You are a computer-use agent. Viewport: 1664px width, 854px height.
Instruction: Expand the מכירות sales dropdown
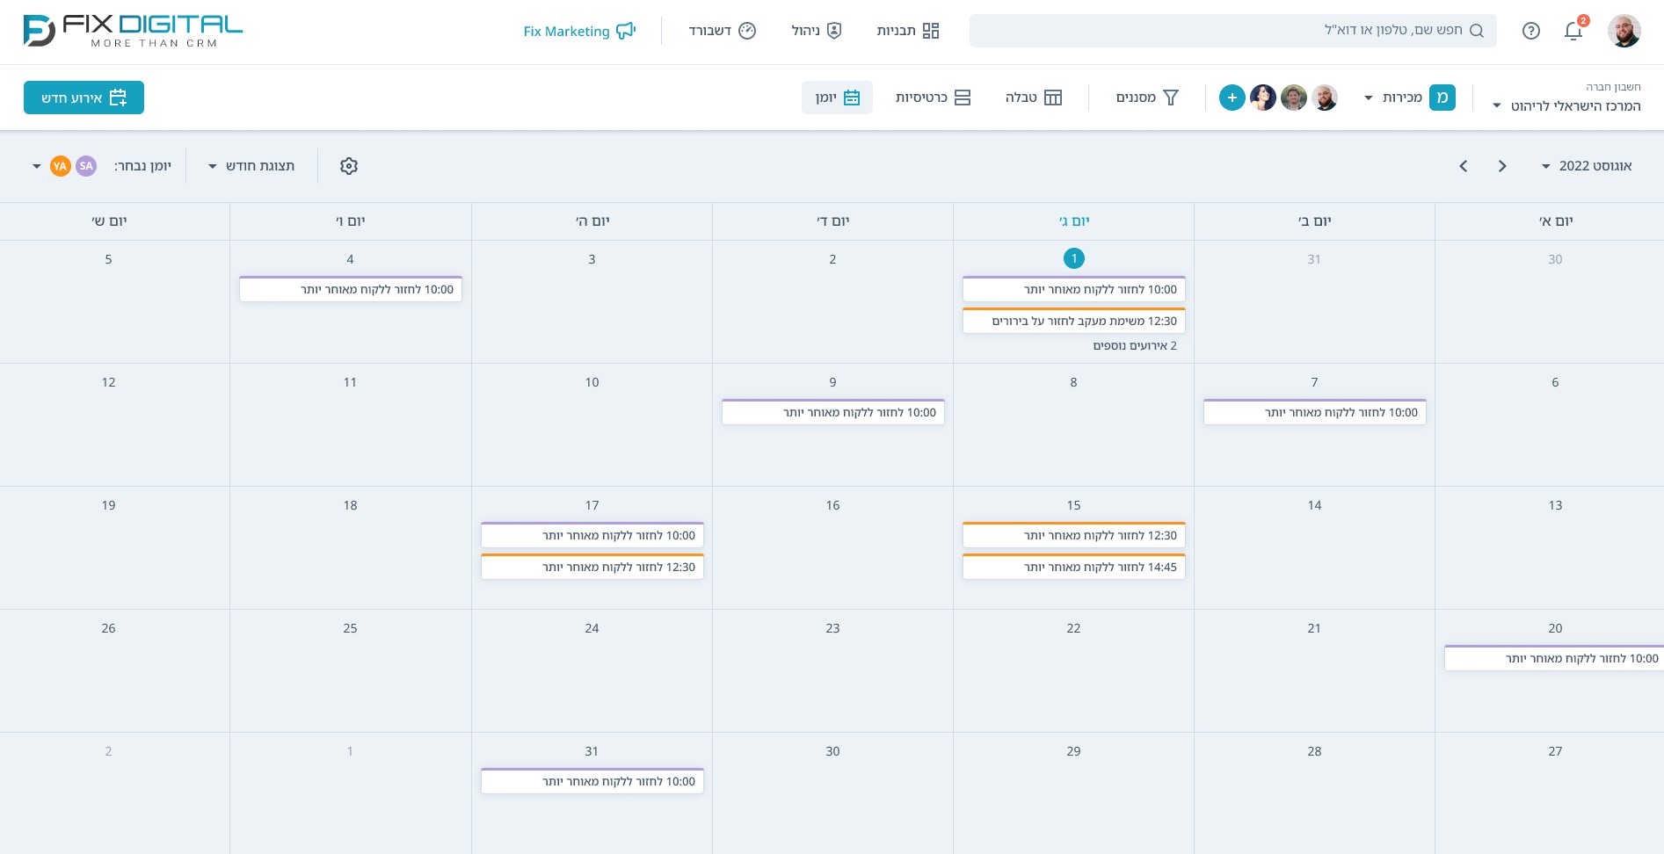pos(1393,98)
